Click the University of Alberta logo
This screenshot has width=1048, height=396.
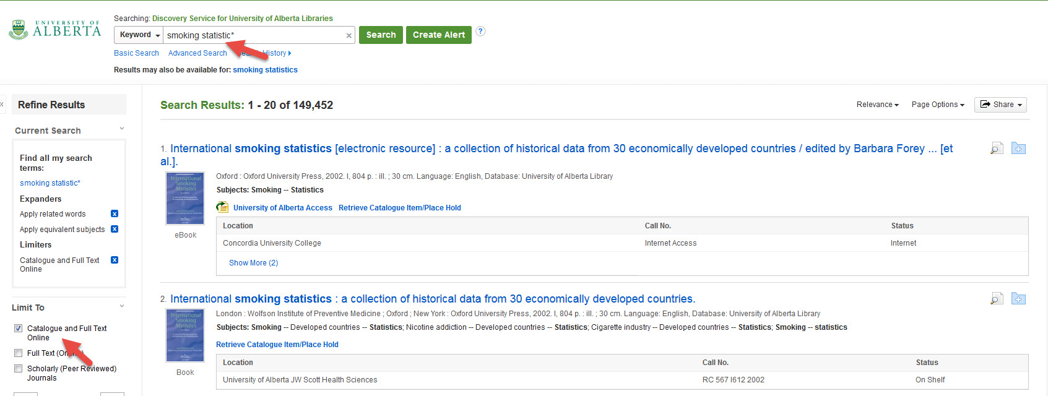(x=55, y=29)
